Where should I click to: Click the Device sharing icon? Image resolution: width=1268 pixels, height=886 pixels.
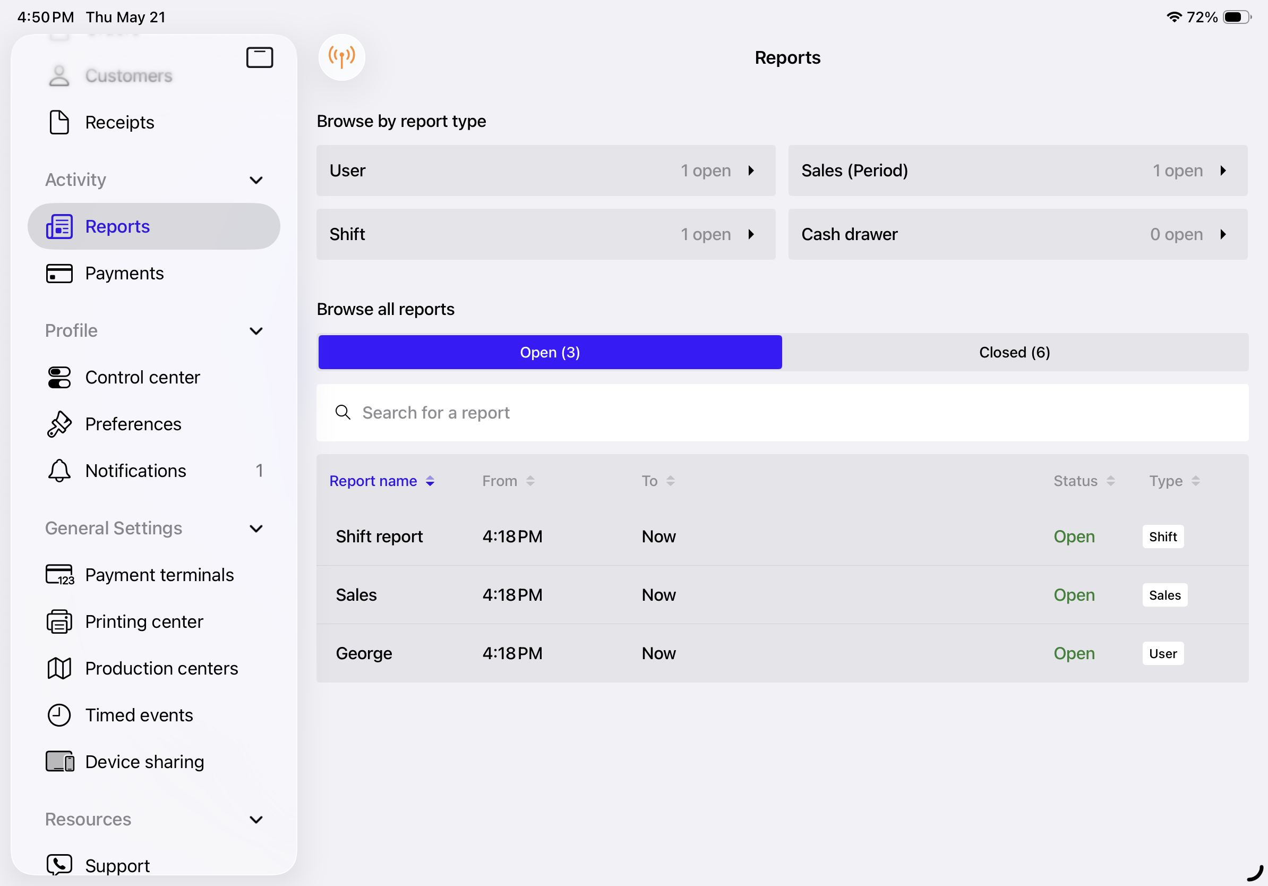pos(59,761)
